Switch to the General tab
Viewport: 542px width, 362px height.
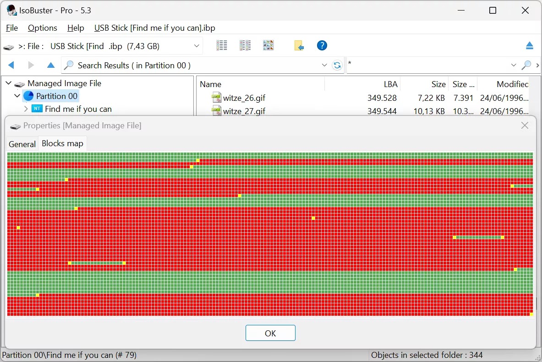coord(22,143)
